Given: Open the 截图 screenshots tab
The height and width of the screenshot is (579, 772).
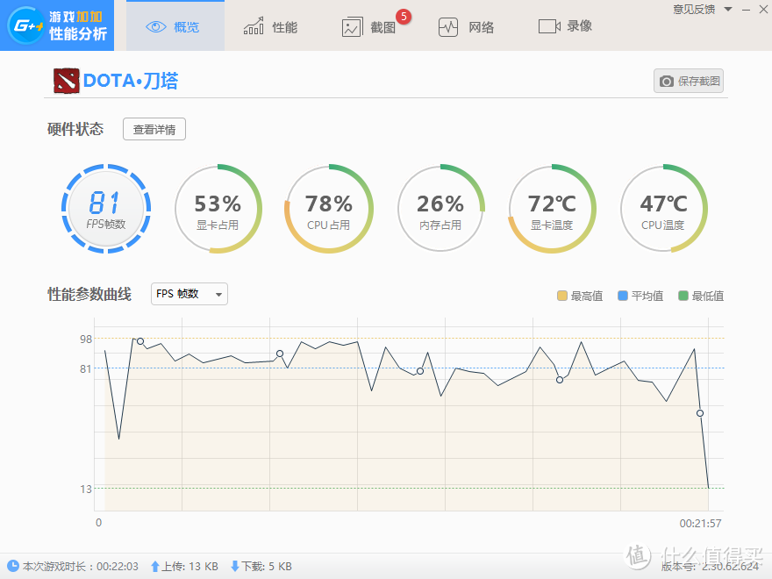Looking at the screenshot, I should click(x=368, y=27).
